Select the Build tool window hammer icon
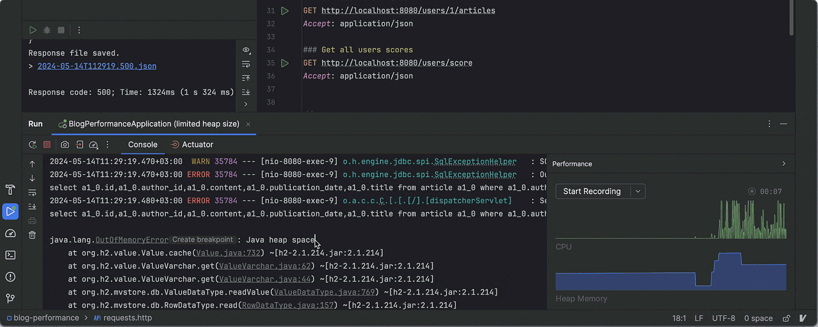This screenshot has height=327, width=818. click(10, 189)
